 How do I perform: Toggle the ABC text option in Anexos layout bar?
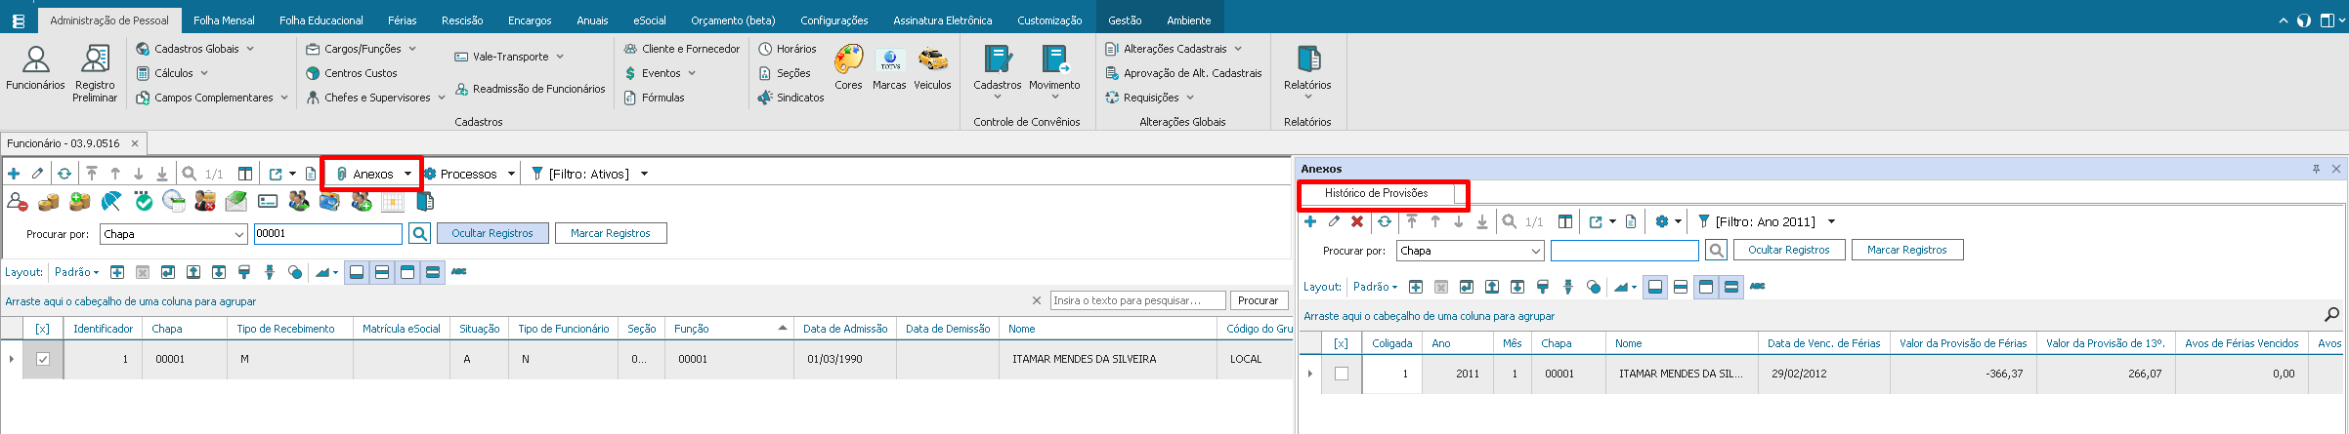1758,287
